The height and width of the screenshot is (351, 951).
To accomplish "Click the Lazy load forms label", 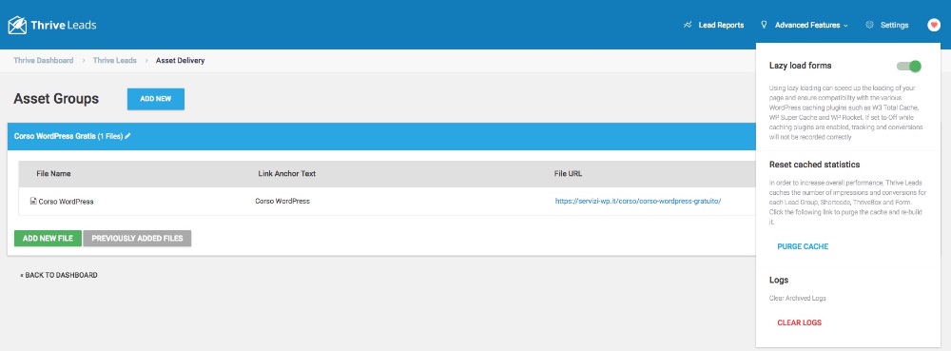I will [x=800, y=66].
